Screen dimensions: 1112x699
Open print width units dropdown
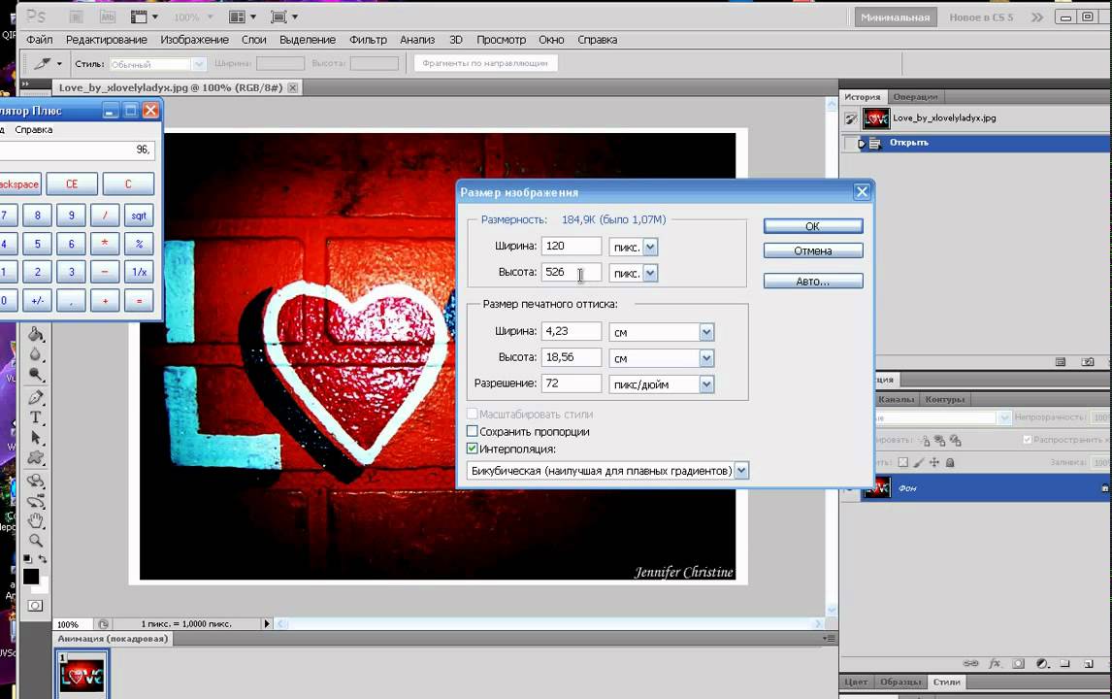(706, 332)
